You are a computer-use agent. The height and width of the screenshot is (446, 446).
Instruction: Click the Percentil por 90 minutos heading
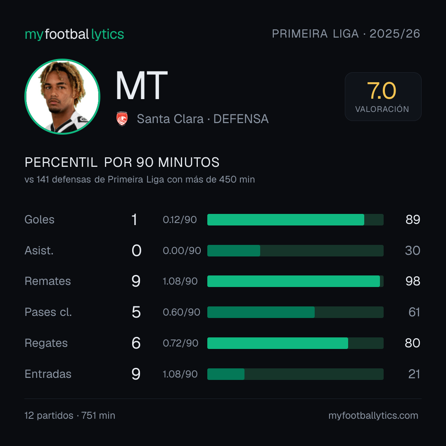[x=122, y=162]
